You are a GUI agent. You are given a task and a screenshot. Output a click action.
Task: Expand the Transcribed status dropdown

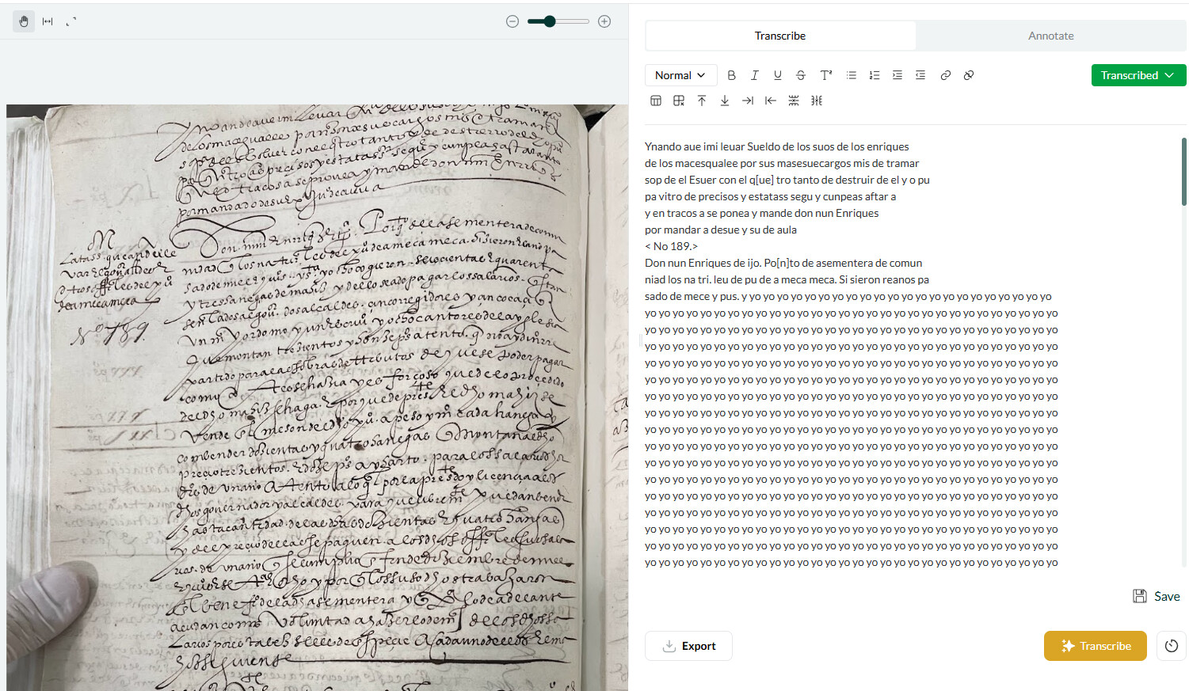1138,75
